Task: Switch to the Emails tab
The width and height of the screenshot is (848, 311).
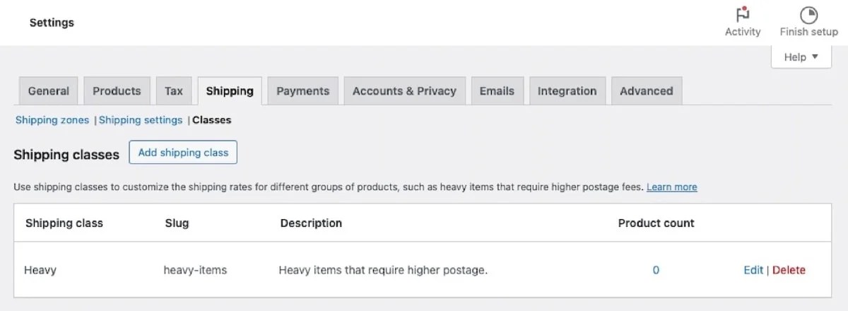Action: [x=497, y=91]
